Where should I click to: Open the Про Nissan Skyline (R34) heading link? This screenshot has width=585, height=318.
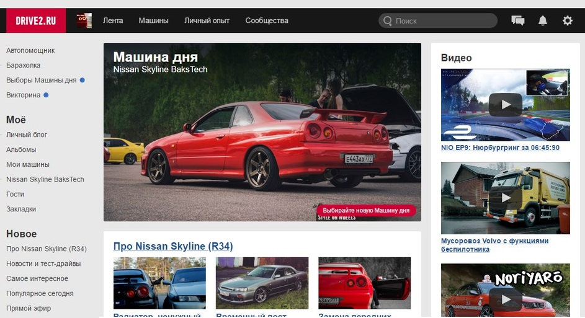click(x=173, y=246)
